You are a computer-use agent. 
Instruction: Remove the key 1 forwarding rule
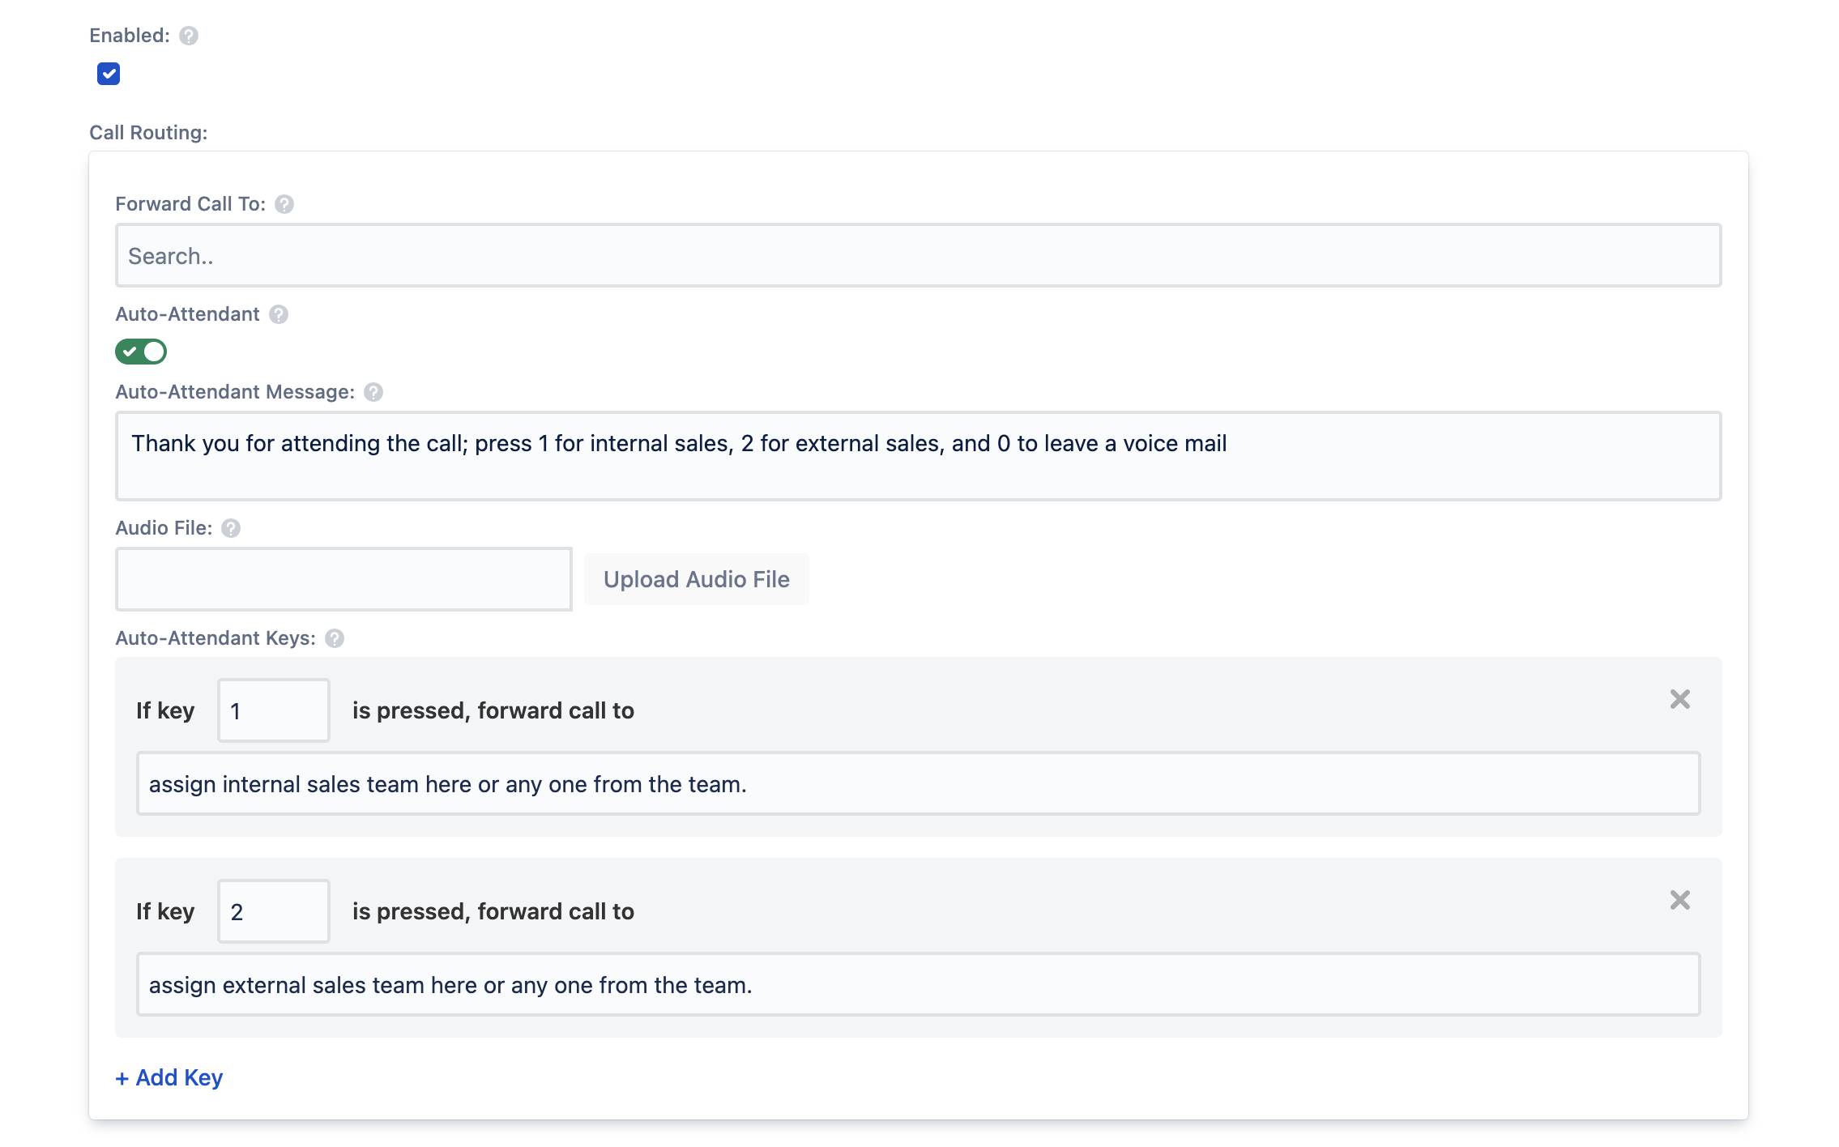click(x=1679, y=699)
